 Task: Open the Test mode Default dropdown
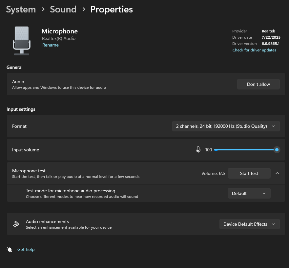point(249,193)
